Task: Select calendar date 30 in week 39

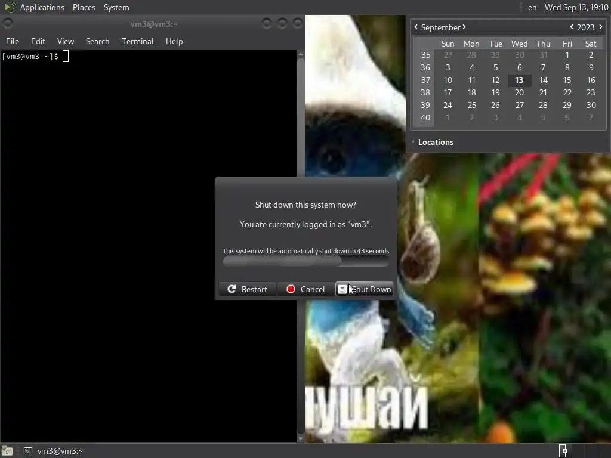Action: 591,105
